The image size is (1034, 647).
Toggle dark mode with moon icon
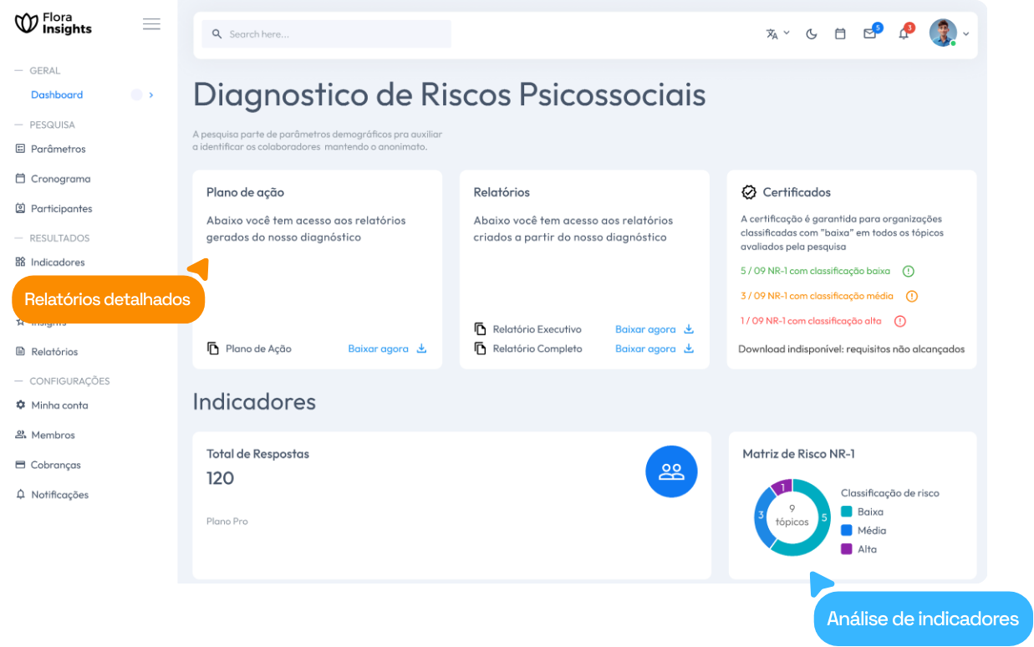click(811, 34)
